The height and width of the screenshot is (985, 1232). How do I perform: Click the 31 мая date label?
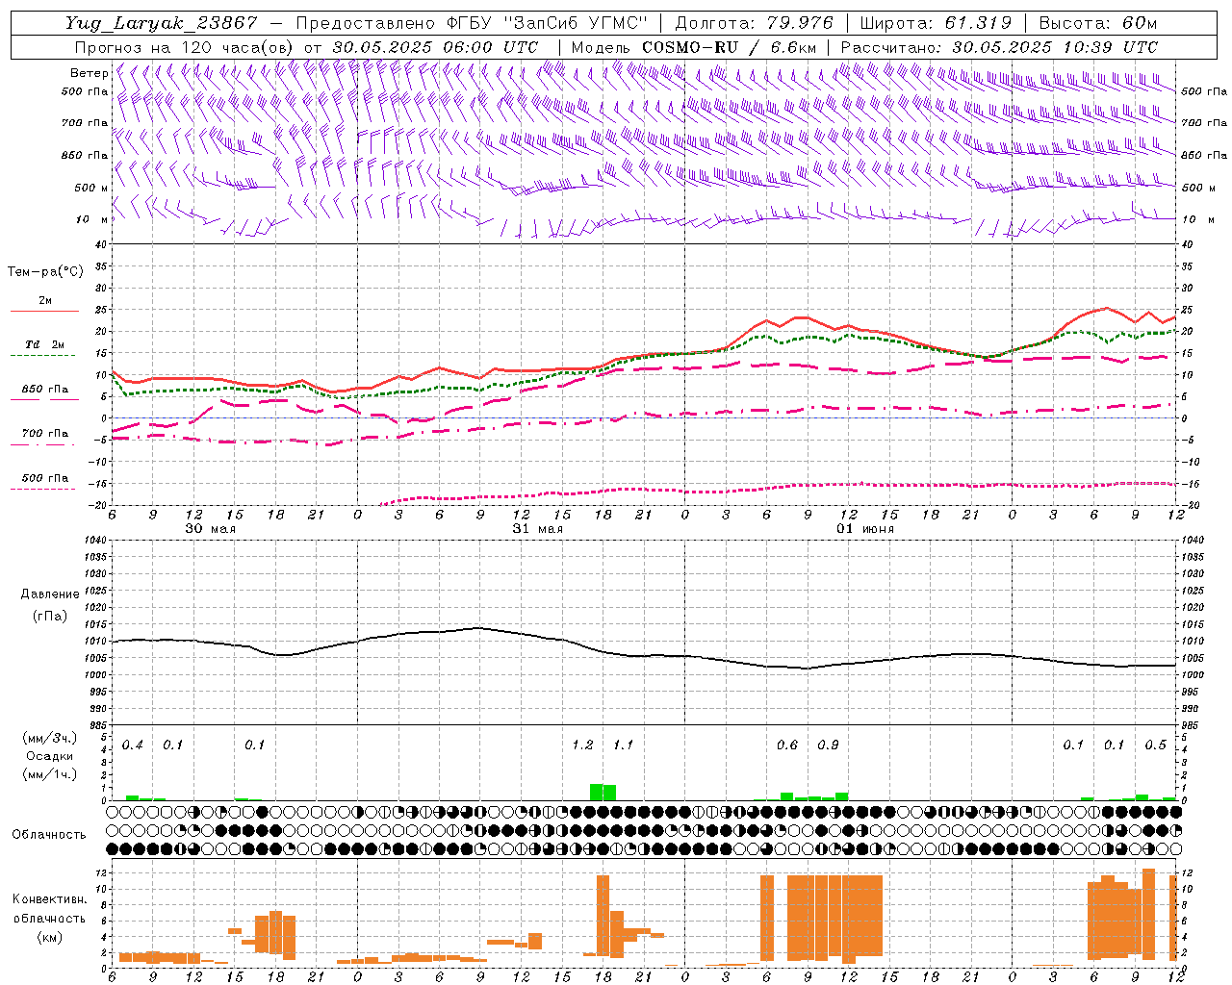[537, 529]
